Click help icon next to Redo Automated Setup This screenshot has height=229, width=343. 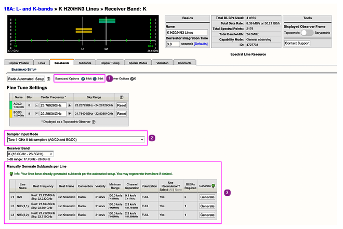tap(49, 79)
